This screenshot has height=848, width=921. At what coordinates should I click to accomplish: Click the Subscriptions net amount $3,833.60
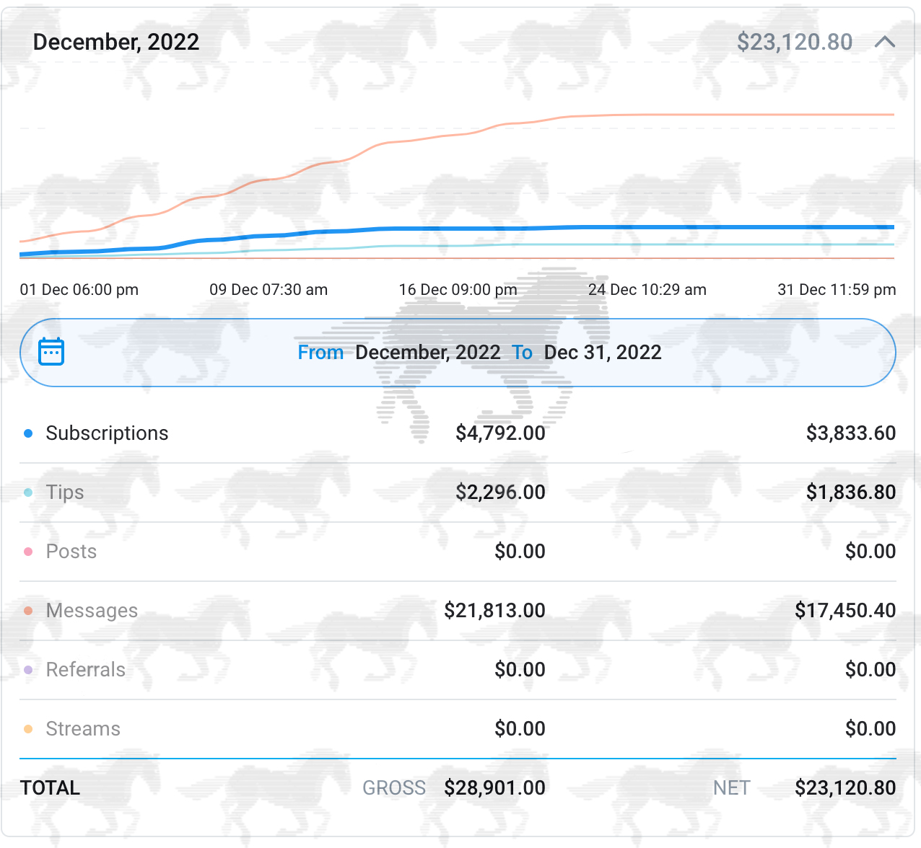click(x=850, y=433)
